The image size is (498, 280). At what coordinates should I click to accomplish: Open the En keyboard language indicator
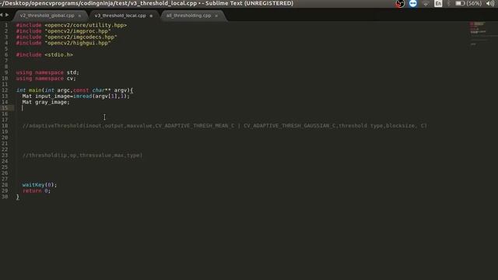(438, 3)
